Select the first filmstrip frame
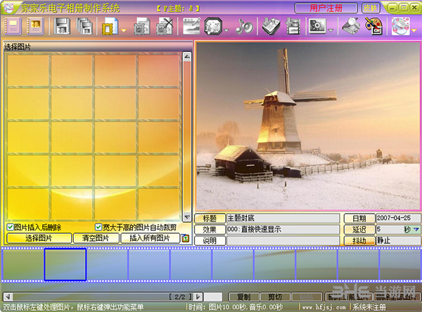 click(23, 265)
